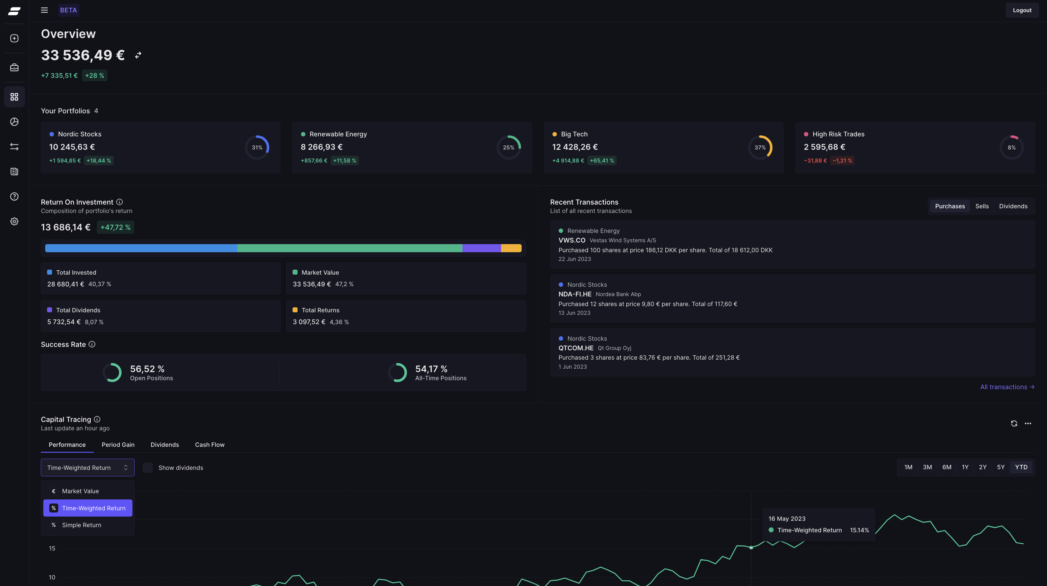Image resolution: width=1047 pixels, height=586 pixels.
Task: Set chart range to 3M
Action: (928, 467)
